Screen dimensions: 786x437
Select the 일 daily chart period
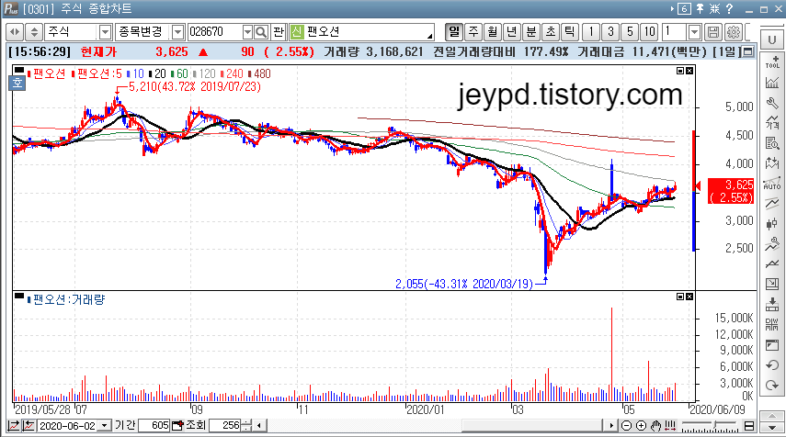click(x=454, y=32)
